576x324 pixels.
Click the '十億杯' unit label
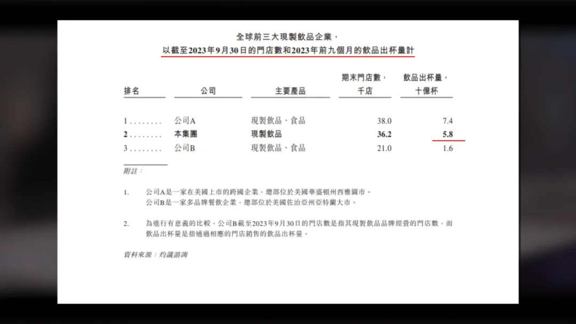tap(427, 91)
